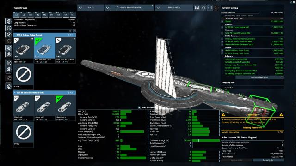Select the checked Shield Mk3 generator option

pyautogui.click(x=66, y=108)
